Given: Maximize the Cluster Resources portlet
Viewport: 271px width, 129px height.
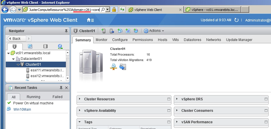Looking at the screenshot, I should 169,99.
